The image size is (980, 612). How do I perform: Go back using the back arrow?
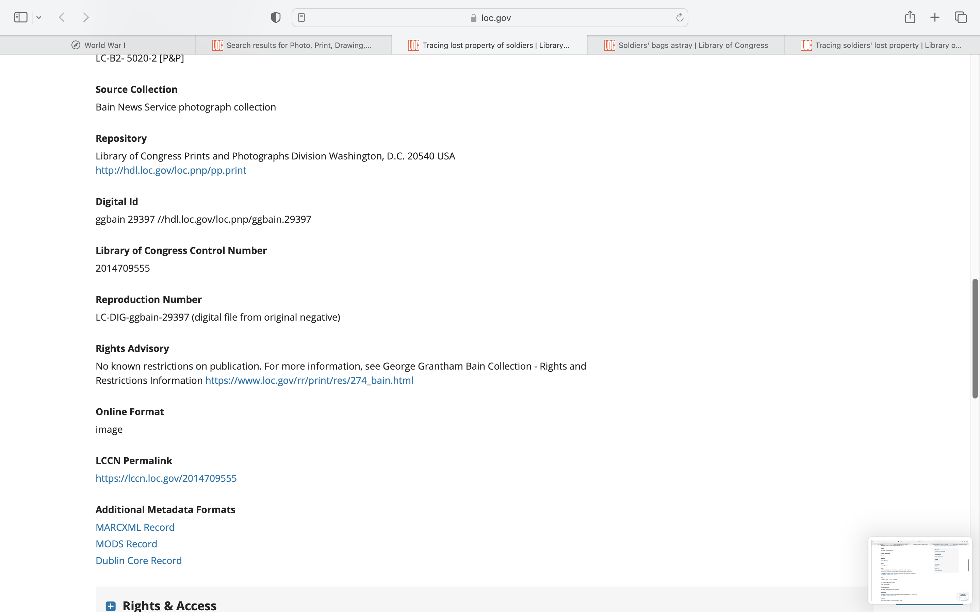click(62, 17)
